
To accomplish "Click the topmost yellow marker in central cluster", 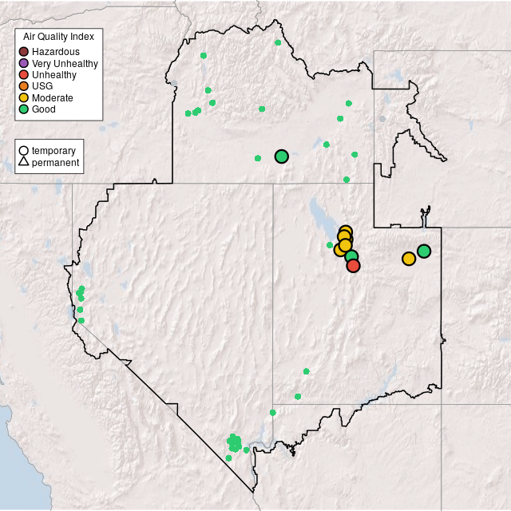I will (345, 232).
